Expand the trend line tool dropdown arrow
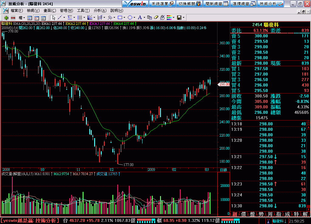Image resolution: width=311 pixels, height=224 pixels. pyautogui.click(x=64, y=18)
